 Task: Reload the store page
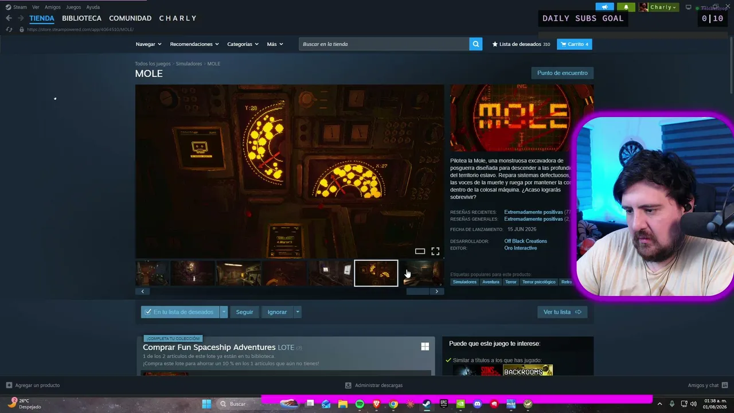coord(9,29)
